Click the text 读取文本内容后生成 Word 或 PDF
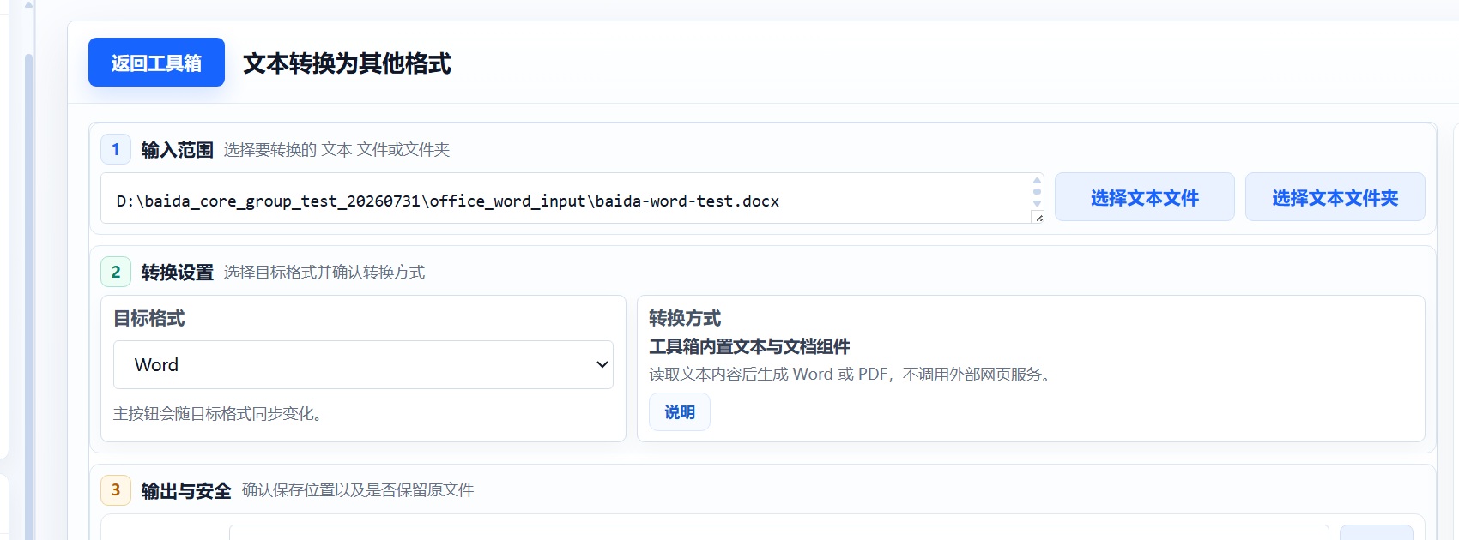The height and width of the screenshot is (540, 1459). click(768, 375)
